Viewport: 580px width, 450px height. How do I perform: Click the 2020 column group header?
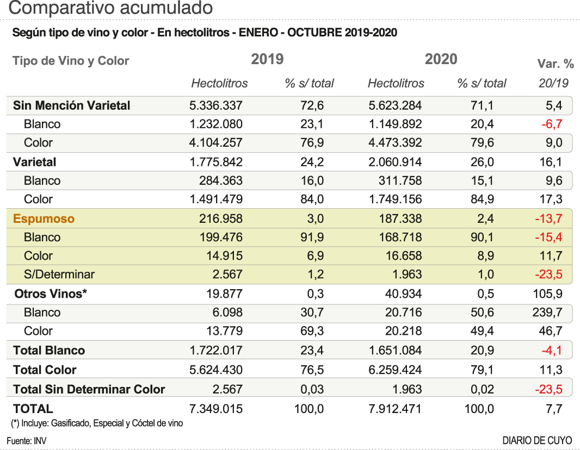coord(441,59)
